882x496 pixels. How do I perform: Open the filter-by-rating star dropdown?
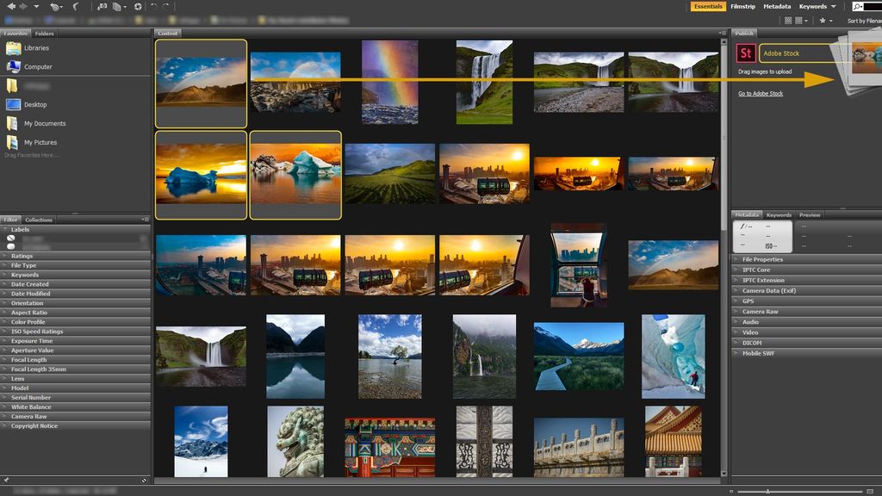(x=830, y=20)
